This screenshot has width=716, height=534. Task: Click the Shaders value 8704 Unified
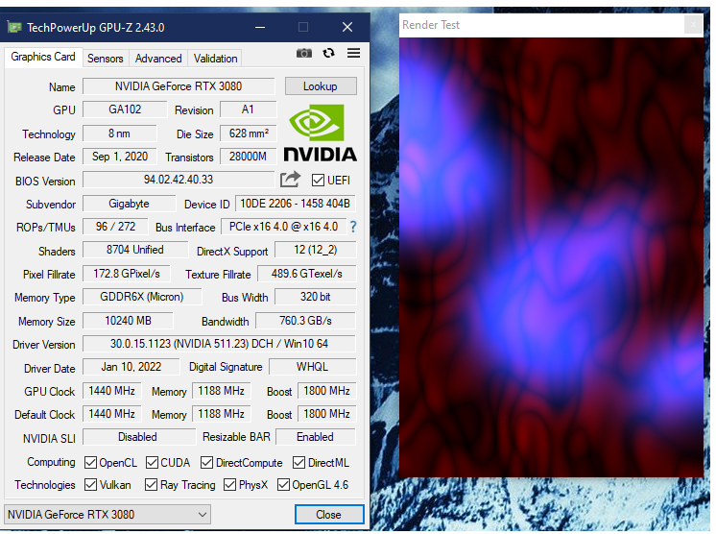click(135, 250)
